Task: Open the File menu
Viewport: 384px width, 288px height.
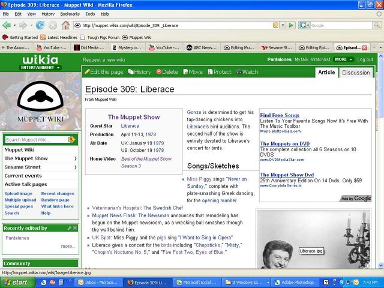Action: (x=5, y=14)
